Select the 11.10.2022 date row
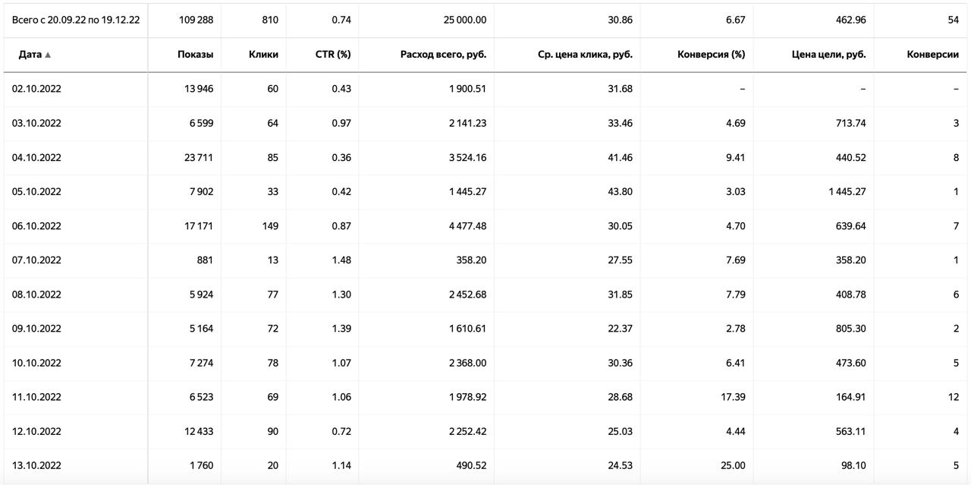The width and height of the screenshot is (971, 485). (36, 397)
